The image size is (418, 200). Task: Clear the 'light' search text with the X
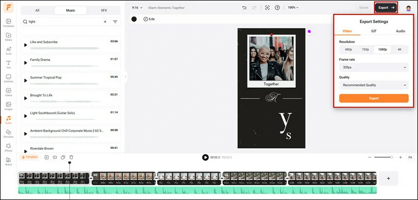point(105,22)
